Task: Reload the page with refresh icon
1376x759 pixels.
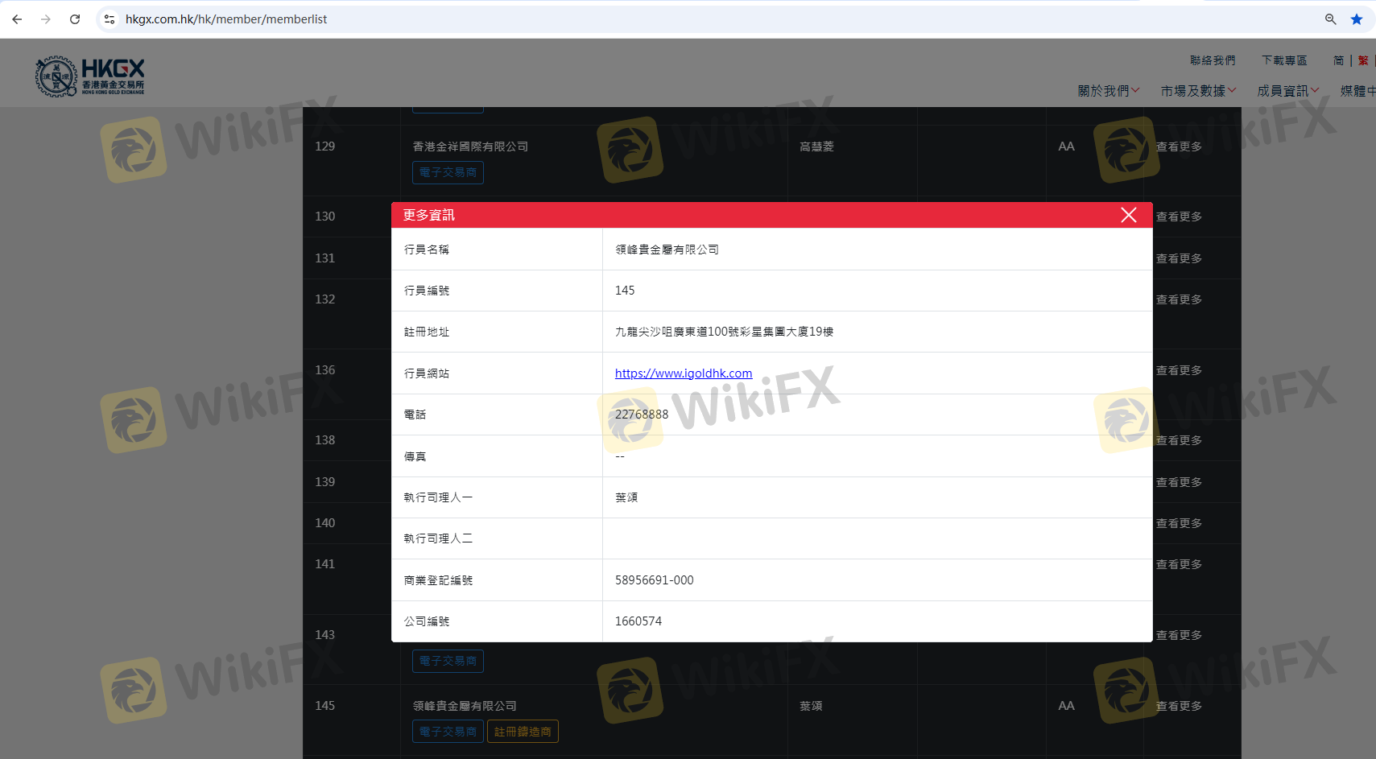Action: click(75, 19)
